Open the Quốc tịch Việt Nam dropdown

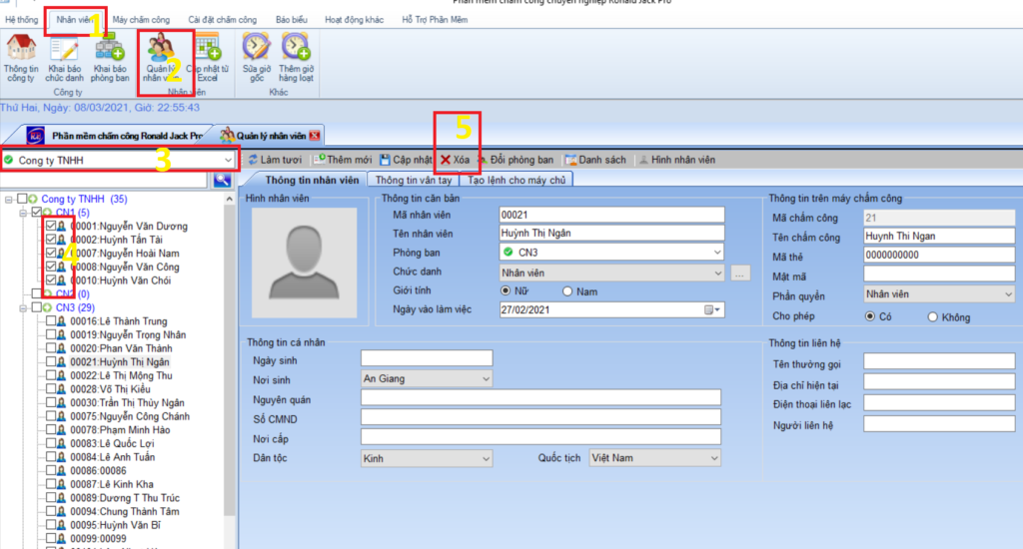pos(713,458)
